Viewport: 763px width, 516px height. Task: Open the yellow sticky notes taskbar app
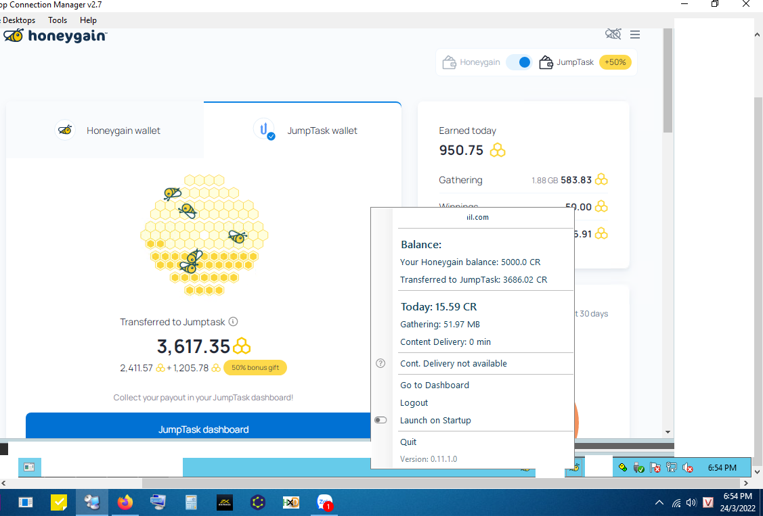point(59,502)
